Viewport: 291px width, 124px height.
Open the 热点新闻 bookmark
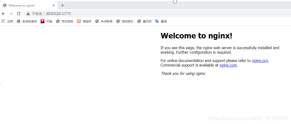(104, 21)
